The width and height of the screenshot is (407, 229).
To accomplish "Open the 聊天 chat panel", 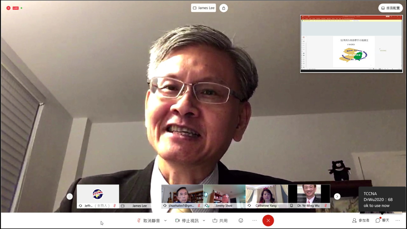I will pyautogui.click(x=382, y=220).
